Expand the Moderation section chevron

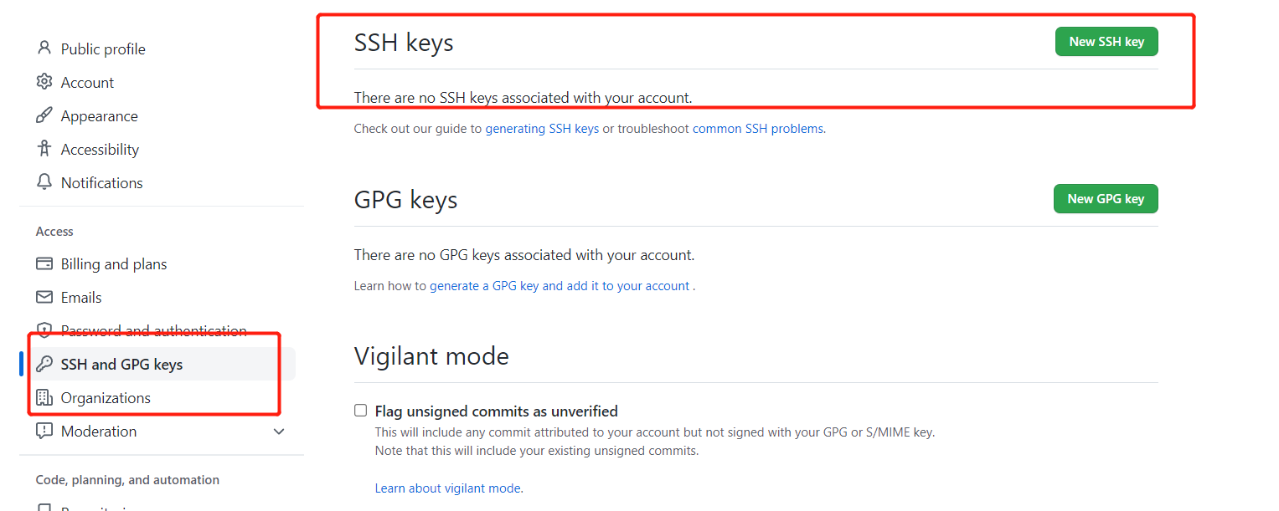279,432
